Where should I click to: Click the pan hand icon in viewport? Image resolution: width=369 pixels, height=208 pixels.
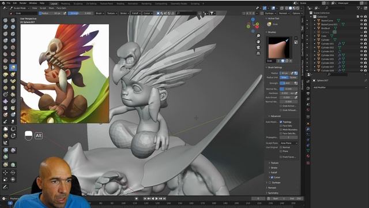(x=258, y=42)
